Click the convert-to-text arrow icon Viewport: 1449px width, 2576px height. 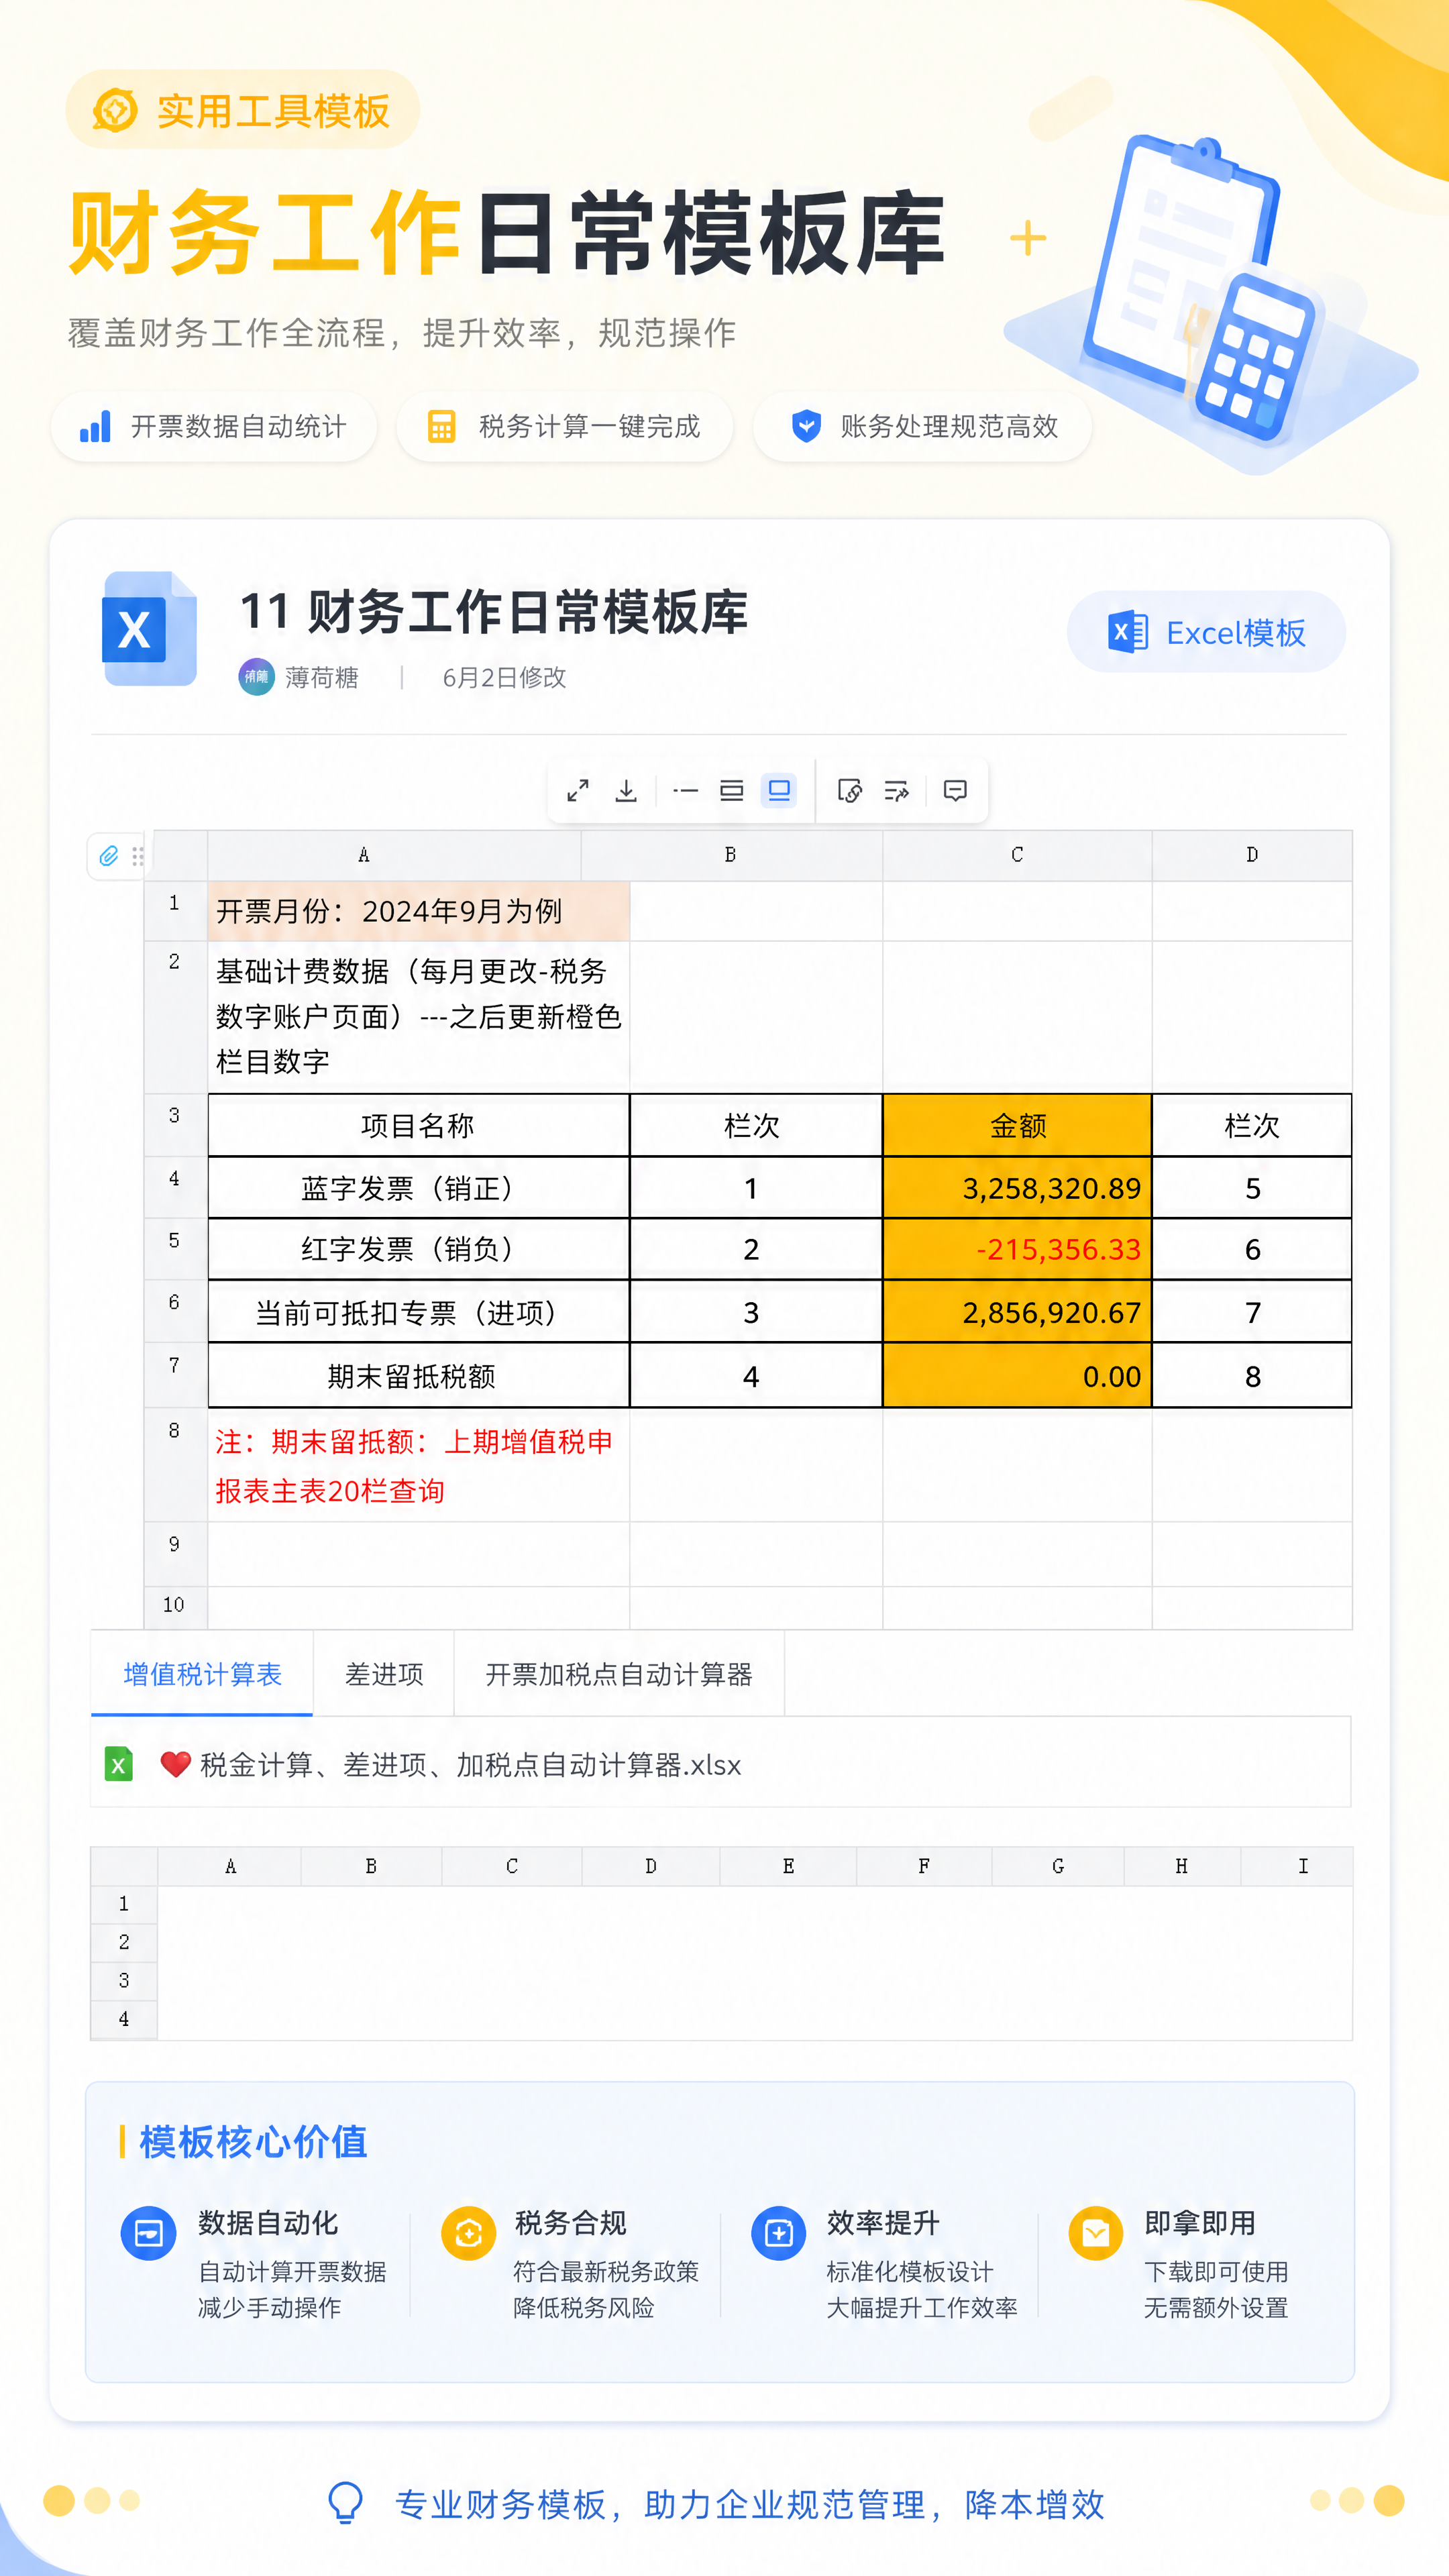[x=897, y=791]
